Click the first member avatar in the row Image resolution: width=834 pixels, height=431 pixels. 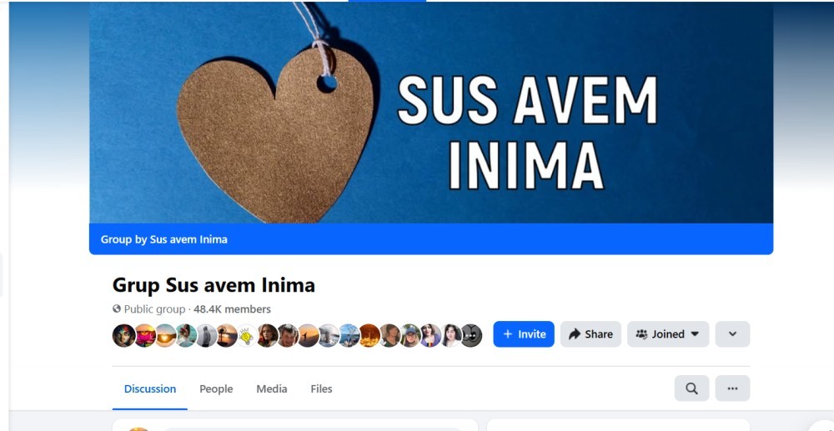(124, 335)
